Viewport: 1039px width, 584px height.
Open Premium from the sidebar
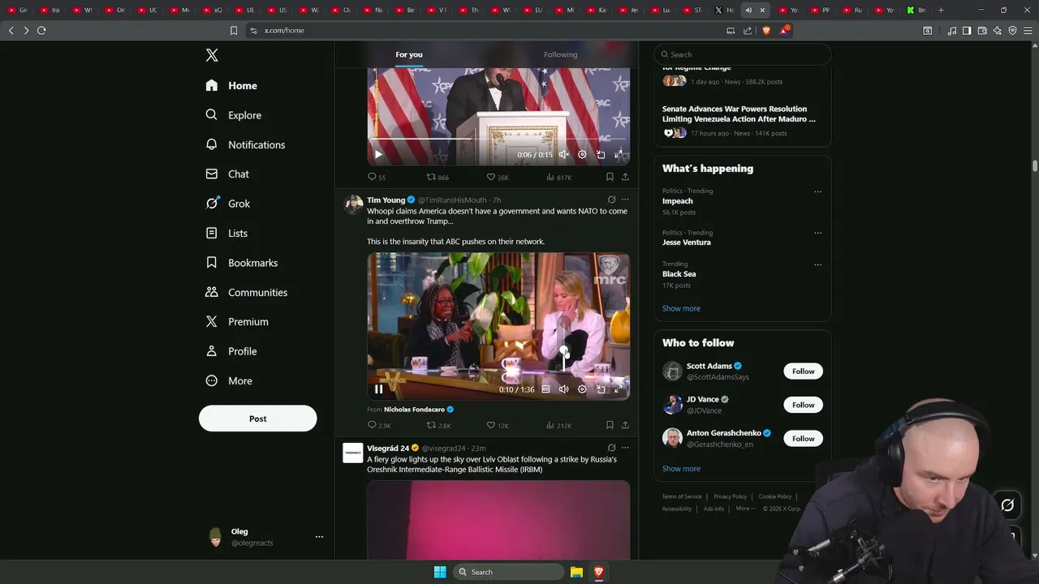[x=236, y=321]
